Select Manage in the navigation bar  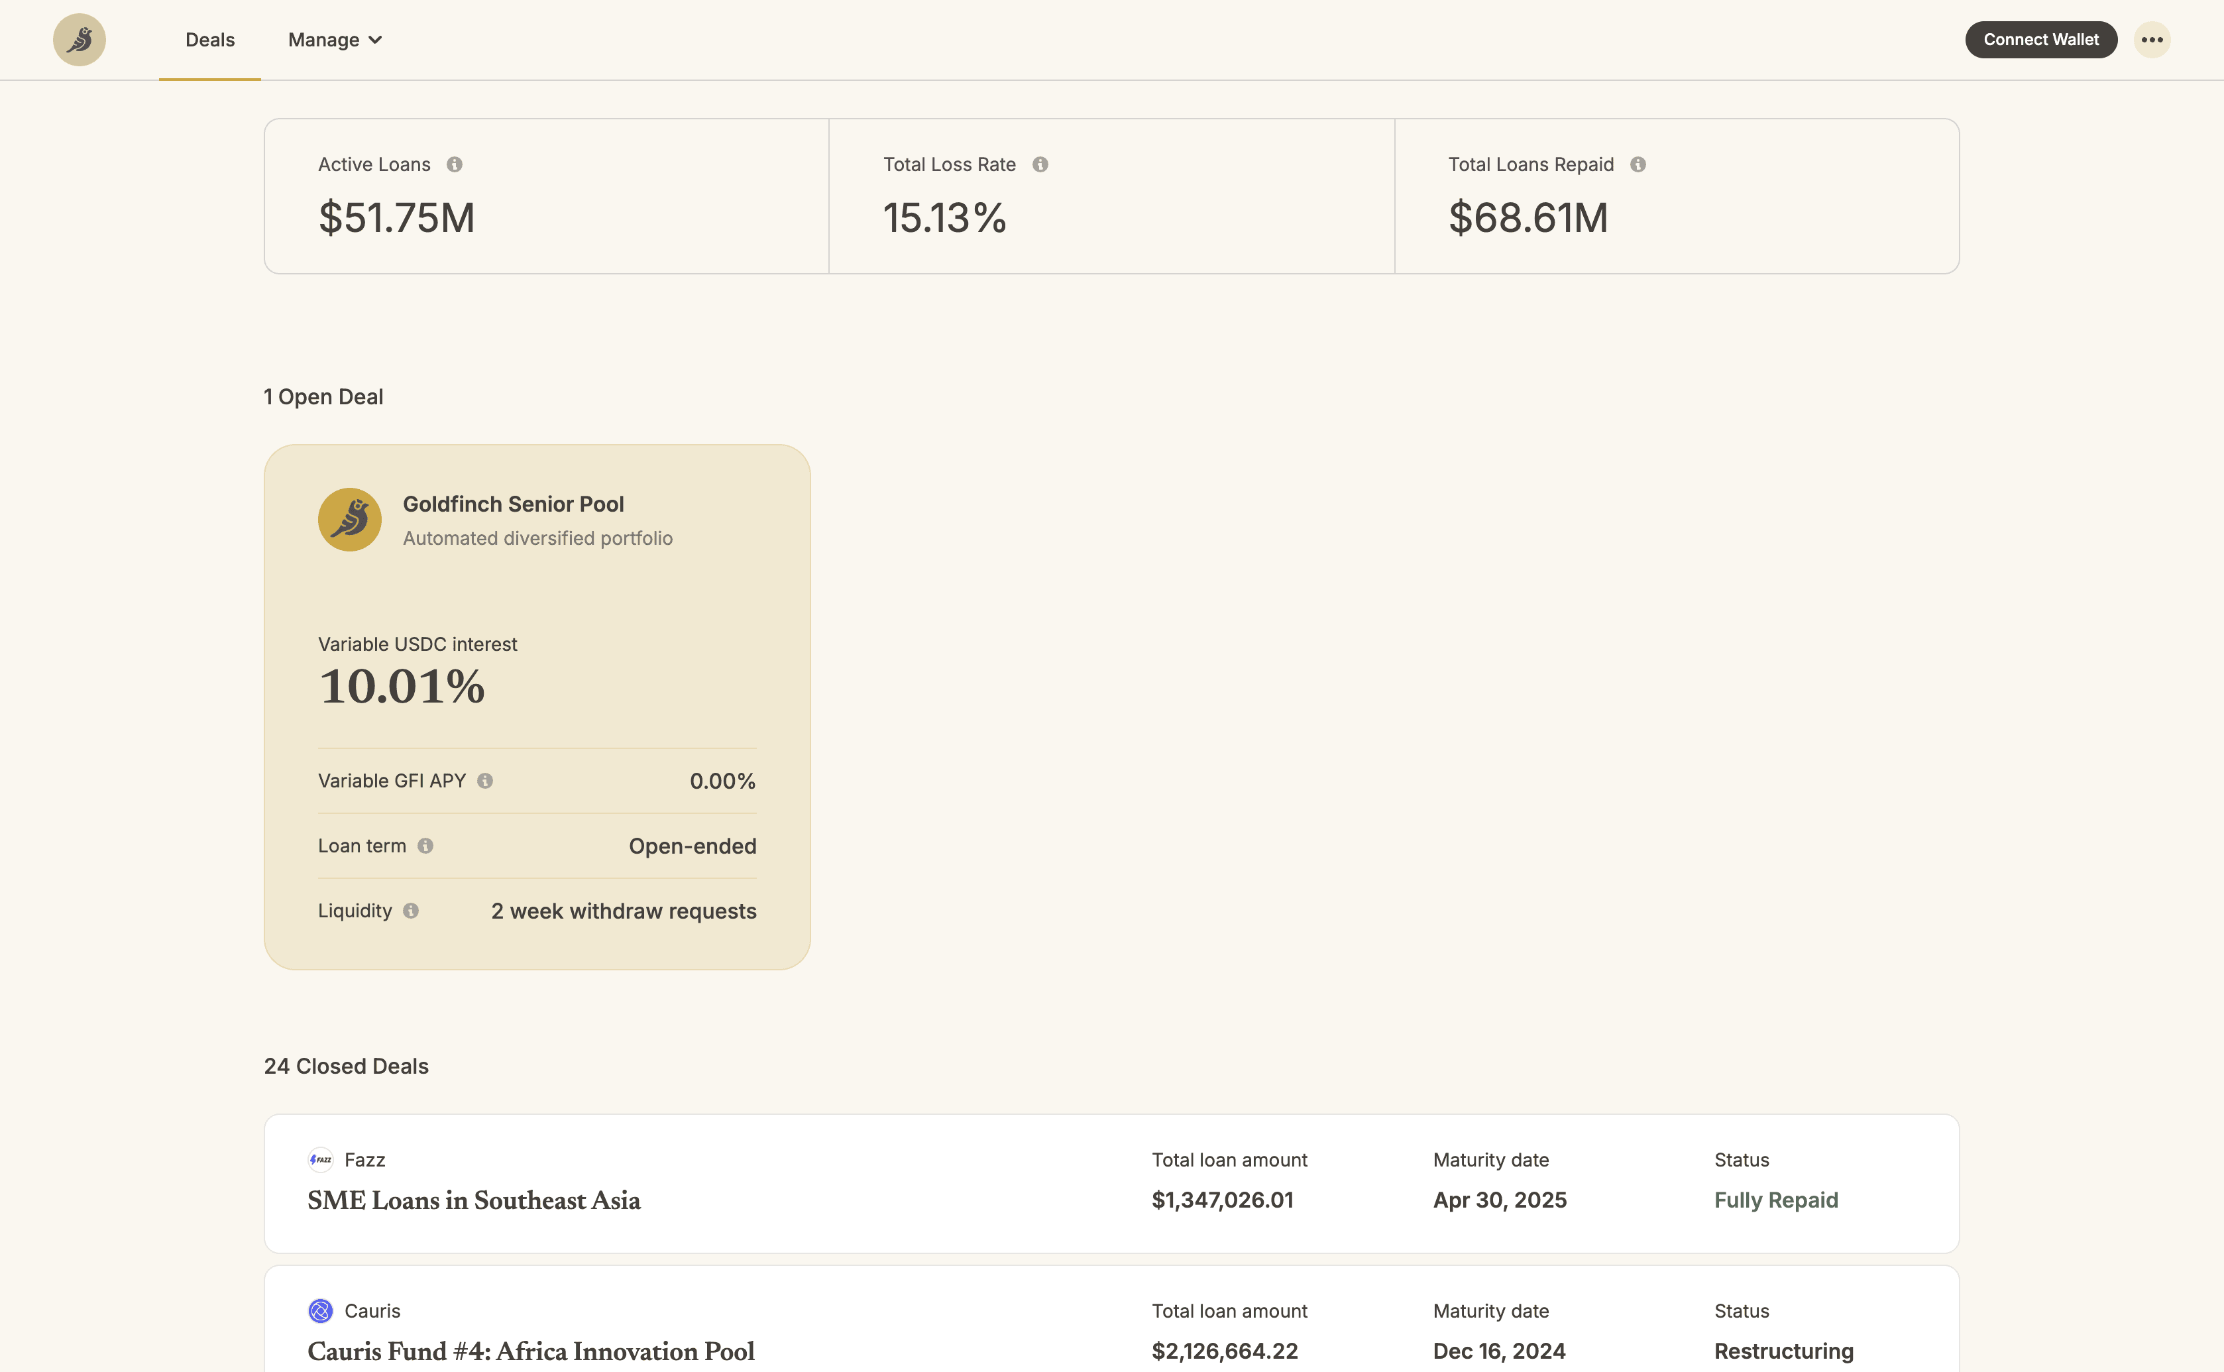coord(324,39)
